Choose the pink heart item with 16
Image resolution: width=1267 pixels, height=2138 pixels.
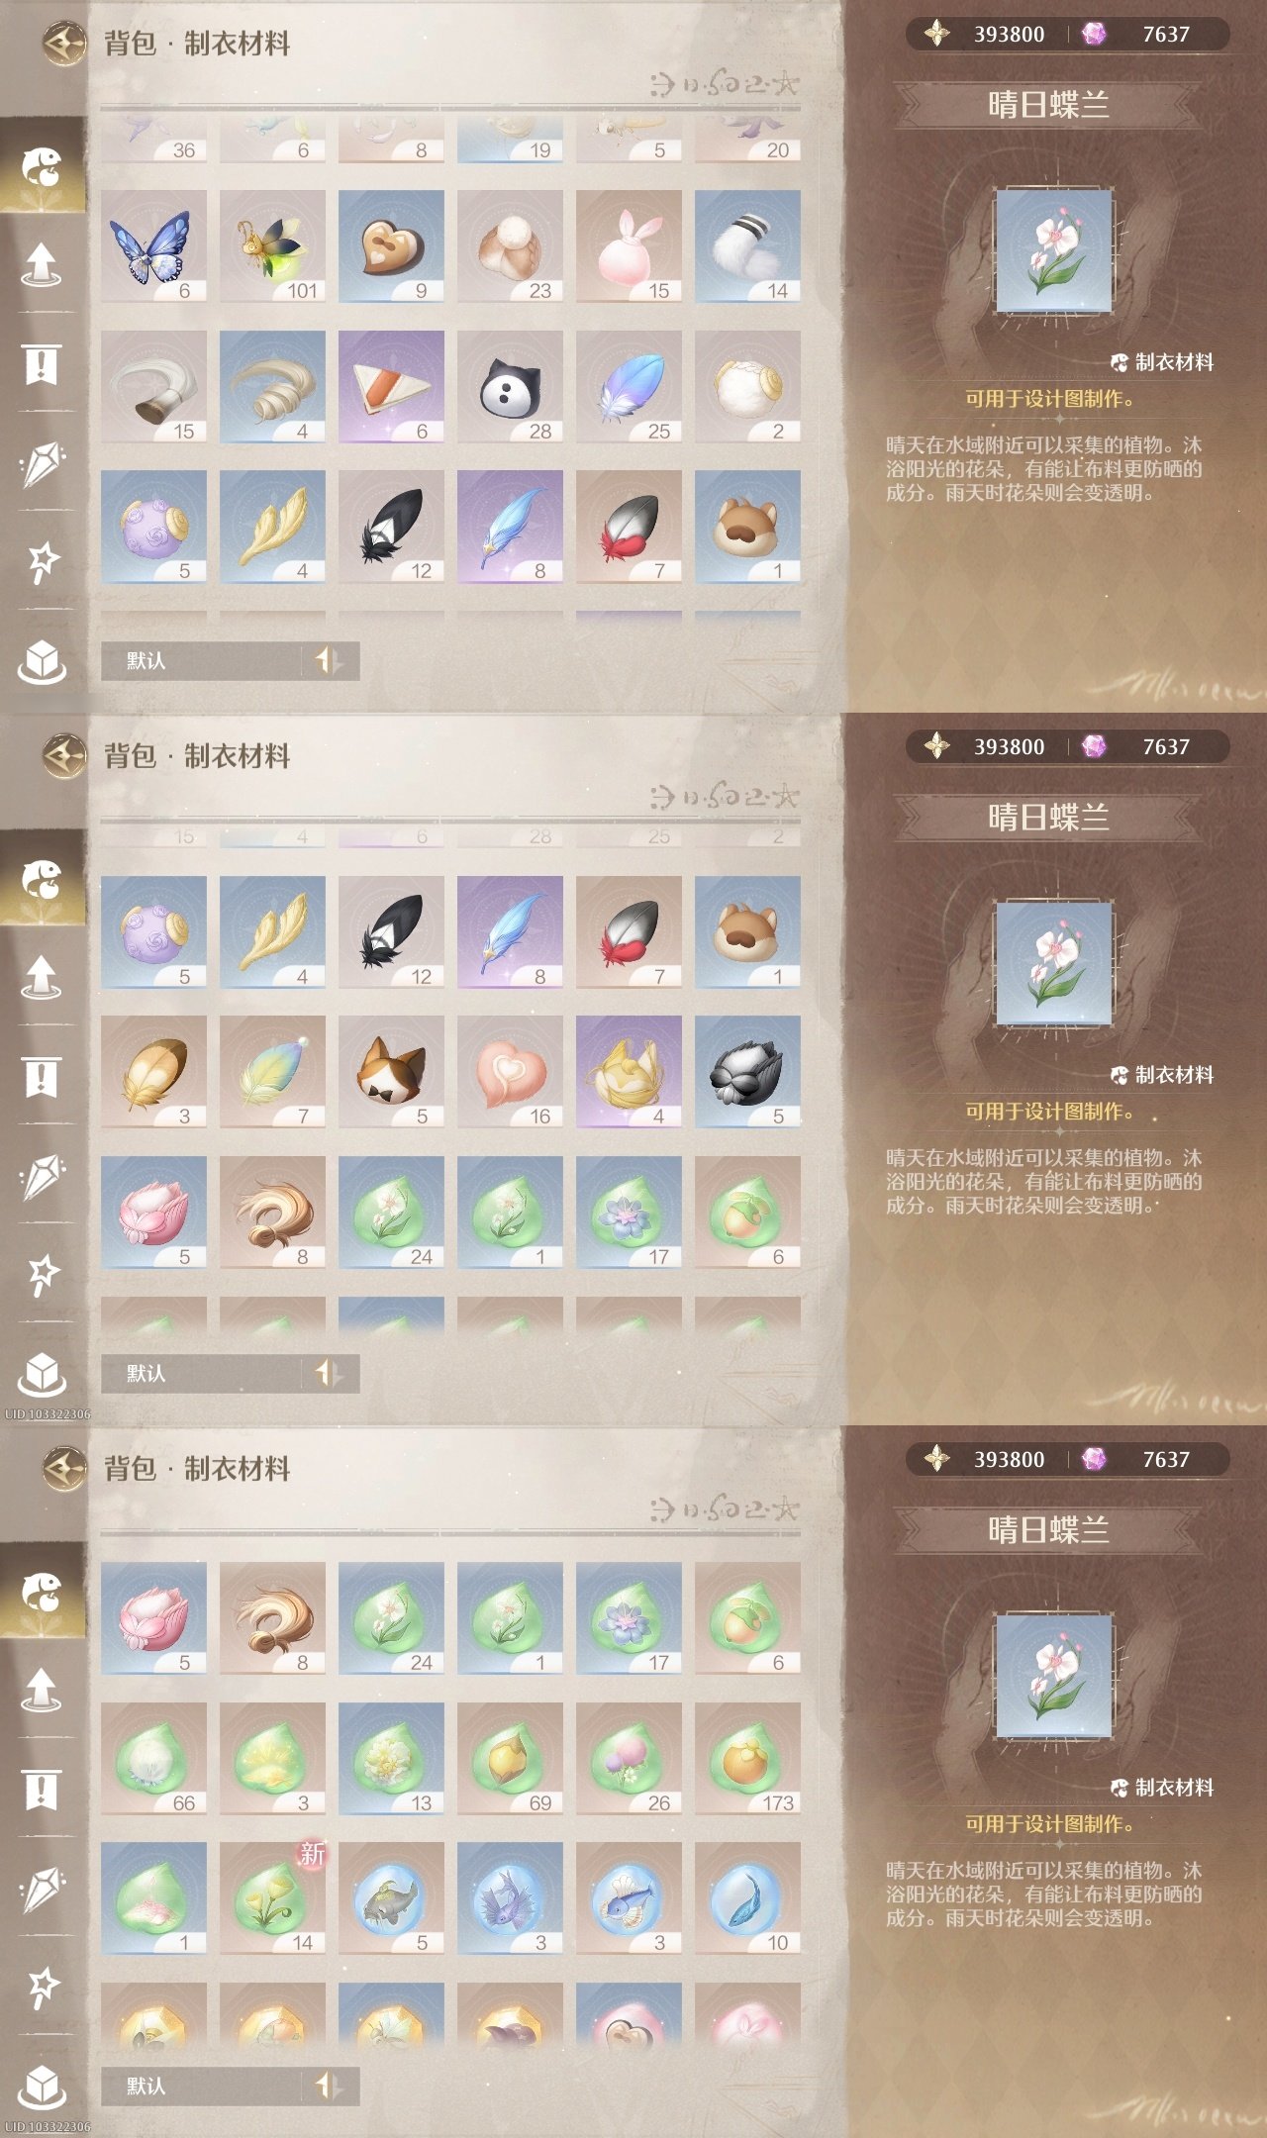click(510, 1072)
